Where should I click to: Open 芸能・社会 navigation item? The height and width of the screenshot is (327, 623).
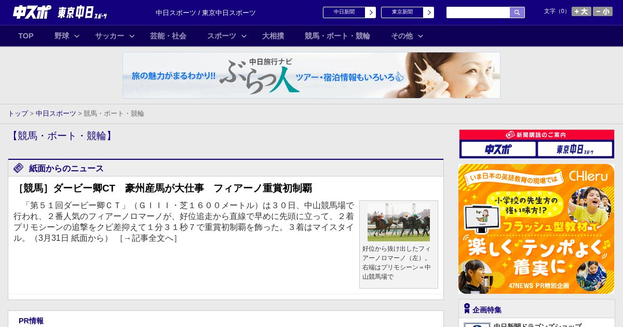168,36
